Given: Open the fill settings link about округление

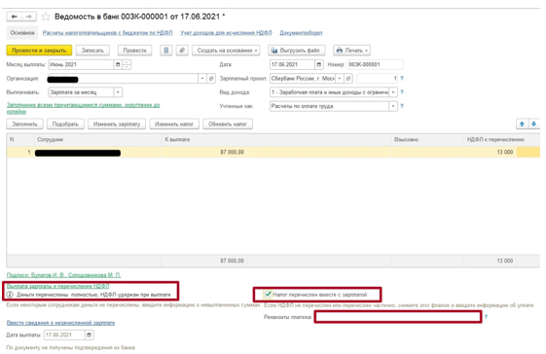Looking at the screenshot, I should point(84,108).
